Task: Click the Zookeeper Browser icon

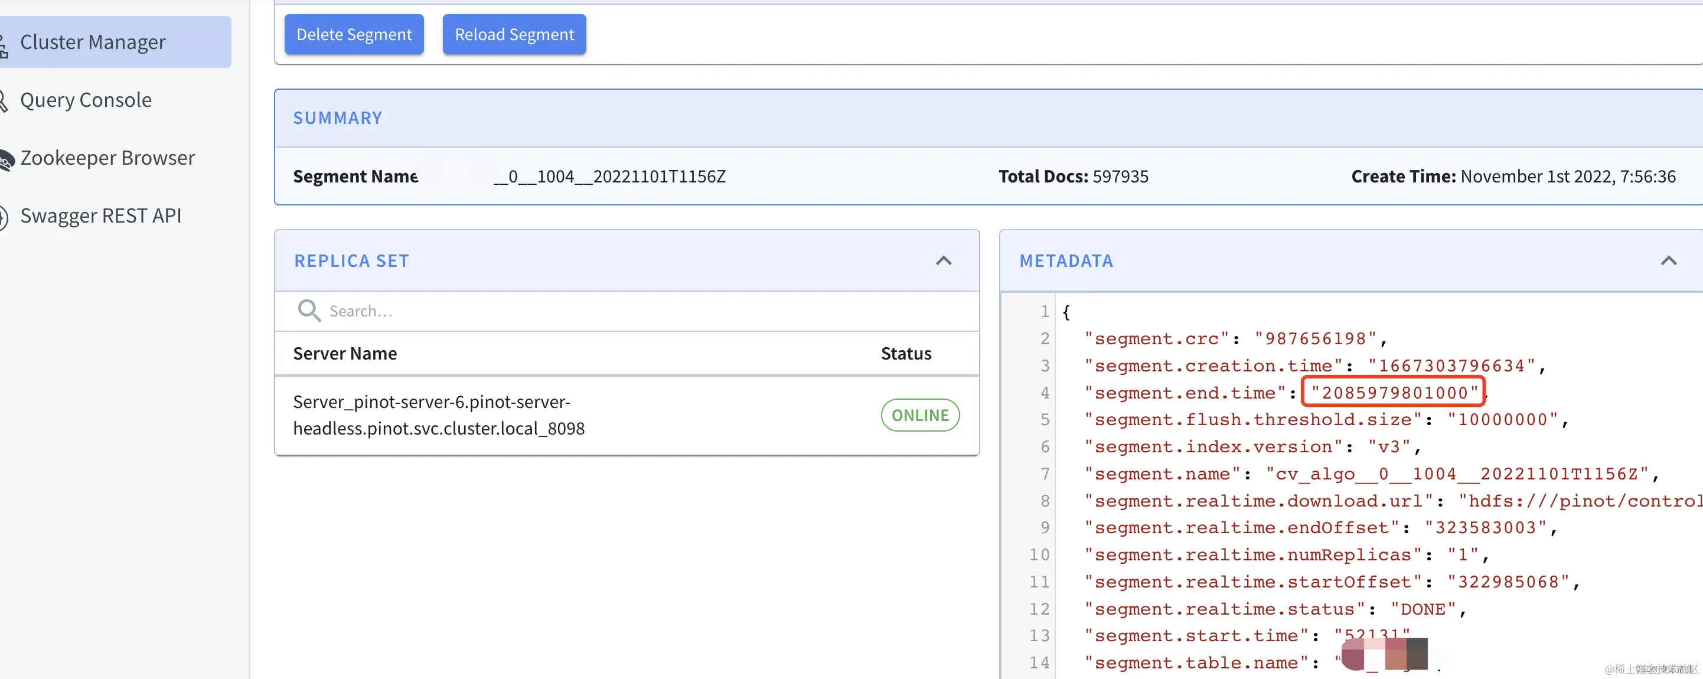Action: [x=5, y=160]
